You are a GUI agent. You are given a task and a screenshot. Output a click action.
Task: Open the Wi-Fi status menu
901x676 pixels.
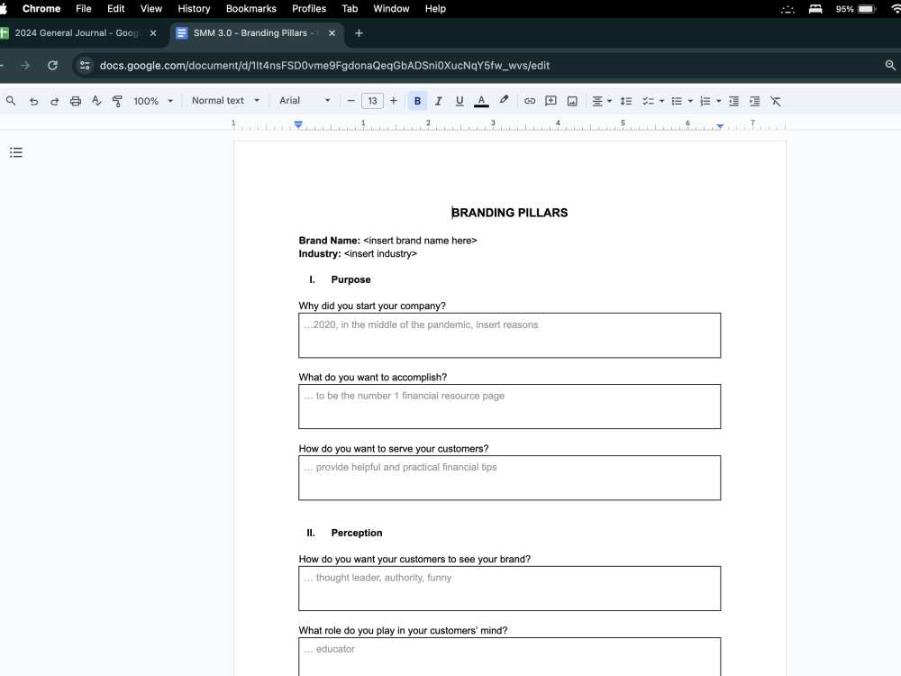pyautogui.click(x=896, y=9)
